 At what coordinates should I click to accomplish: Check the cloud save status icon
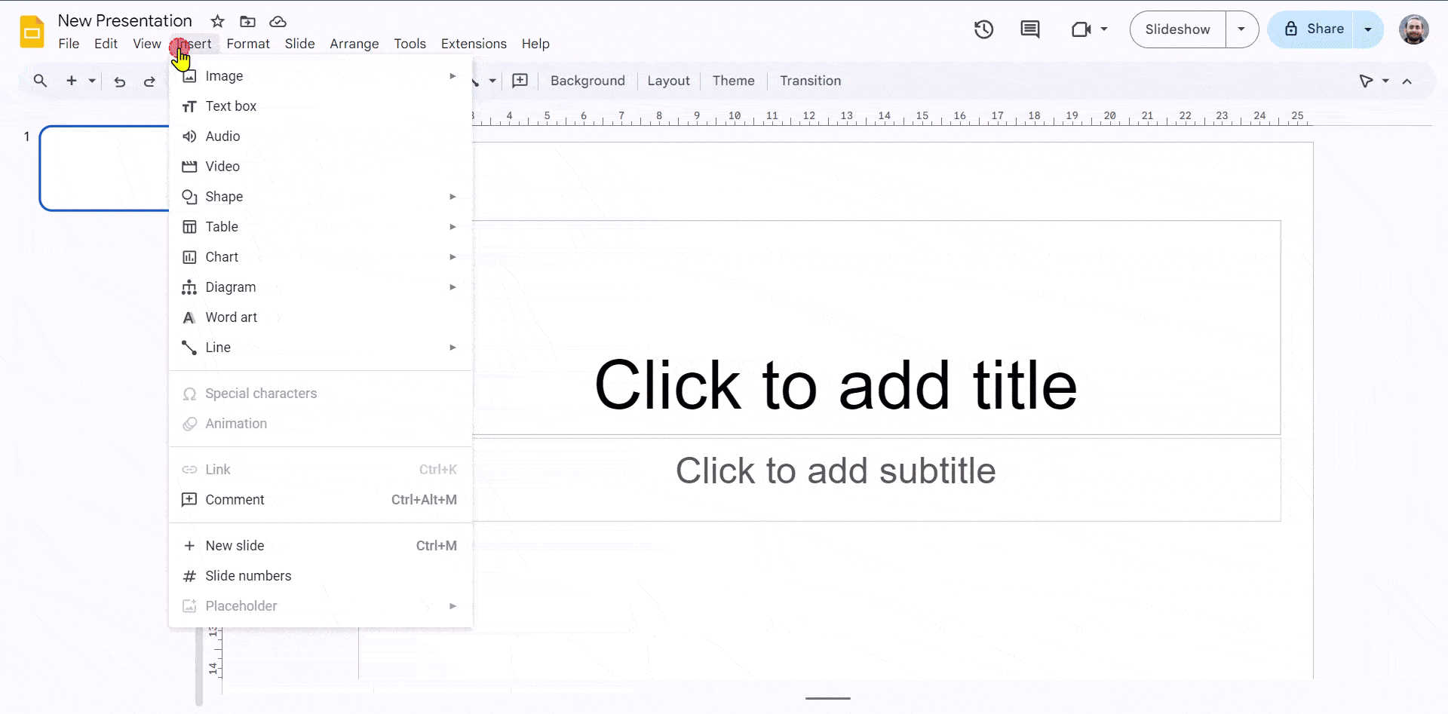coord(278,21)
